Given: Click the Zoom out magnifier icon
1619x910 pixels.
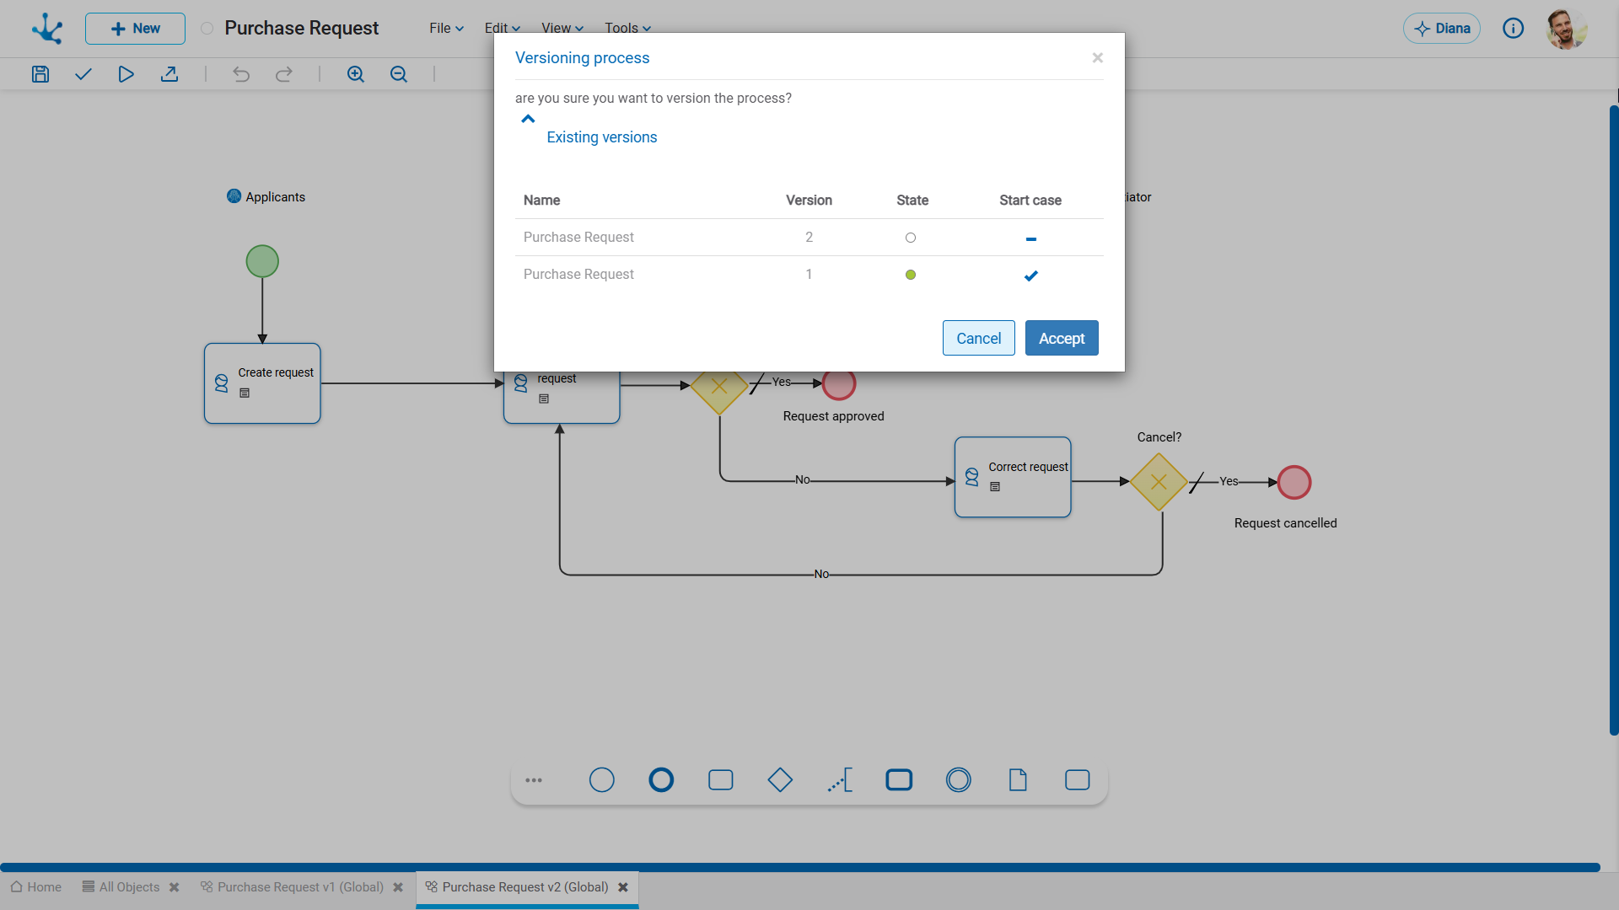Looking at the screenshot, I should (x=399, y=74).
